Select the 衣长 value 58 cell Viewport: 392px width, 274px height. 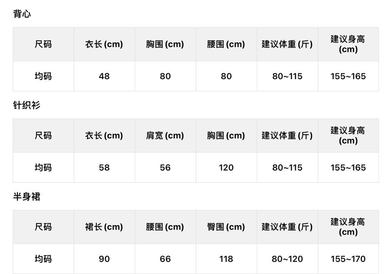click(x=104, y=167)
